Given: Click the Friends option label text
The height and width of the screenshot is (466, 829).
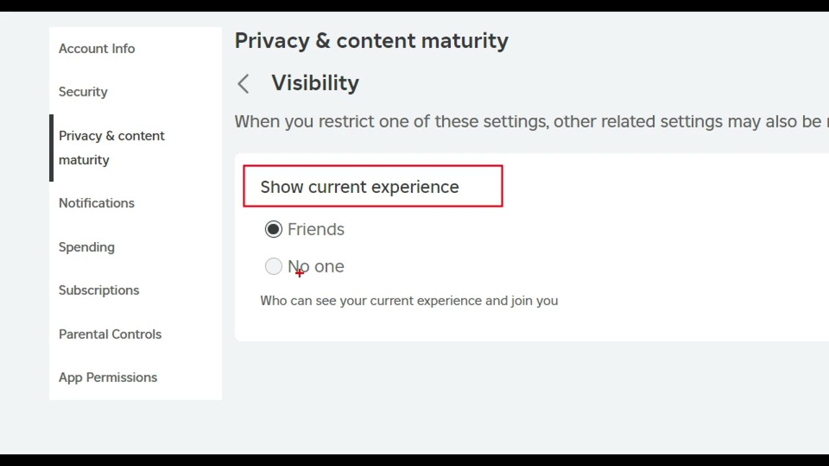Looking at the screenshot, I should coord(316,229).
